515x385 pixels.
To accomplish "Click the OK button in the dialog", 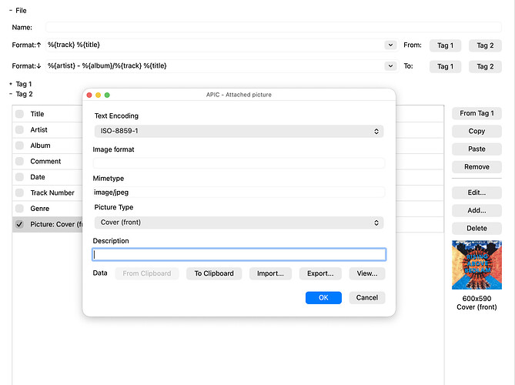I will coord(323,298).
